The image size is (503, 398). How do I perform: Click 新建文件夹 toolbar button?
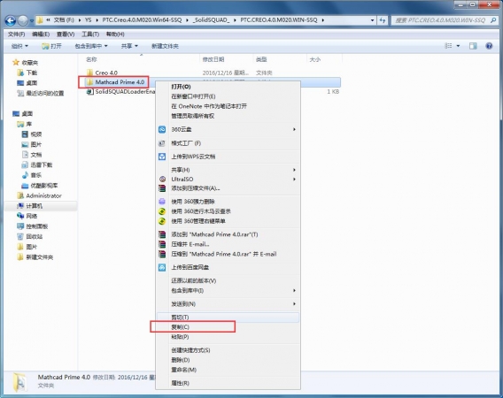[x=165, y=46]
